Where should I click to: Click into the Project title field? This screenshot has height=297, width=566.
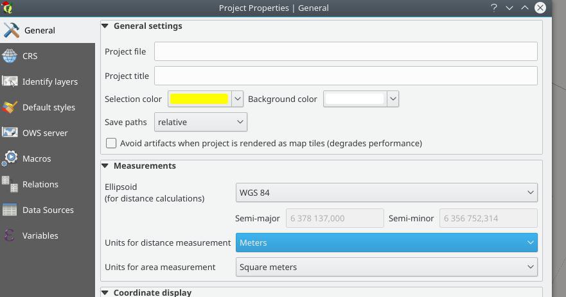[346, 76]
